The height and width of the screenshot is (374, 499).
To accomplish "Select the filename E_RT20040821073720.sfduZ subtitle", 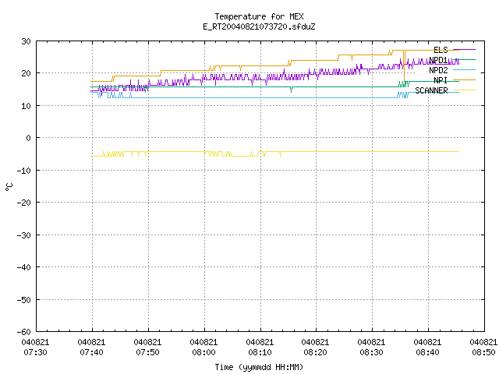I will point(259,26).
